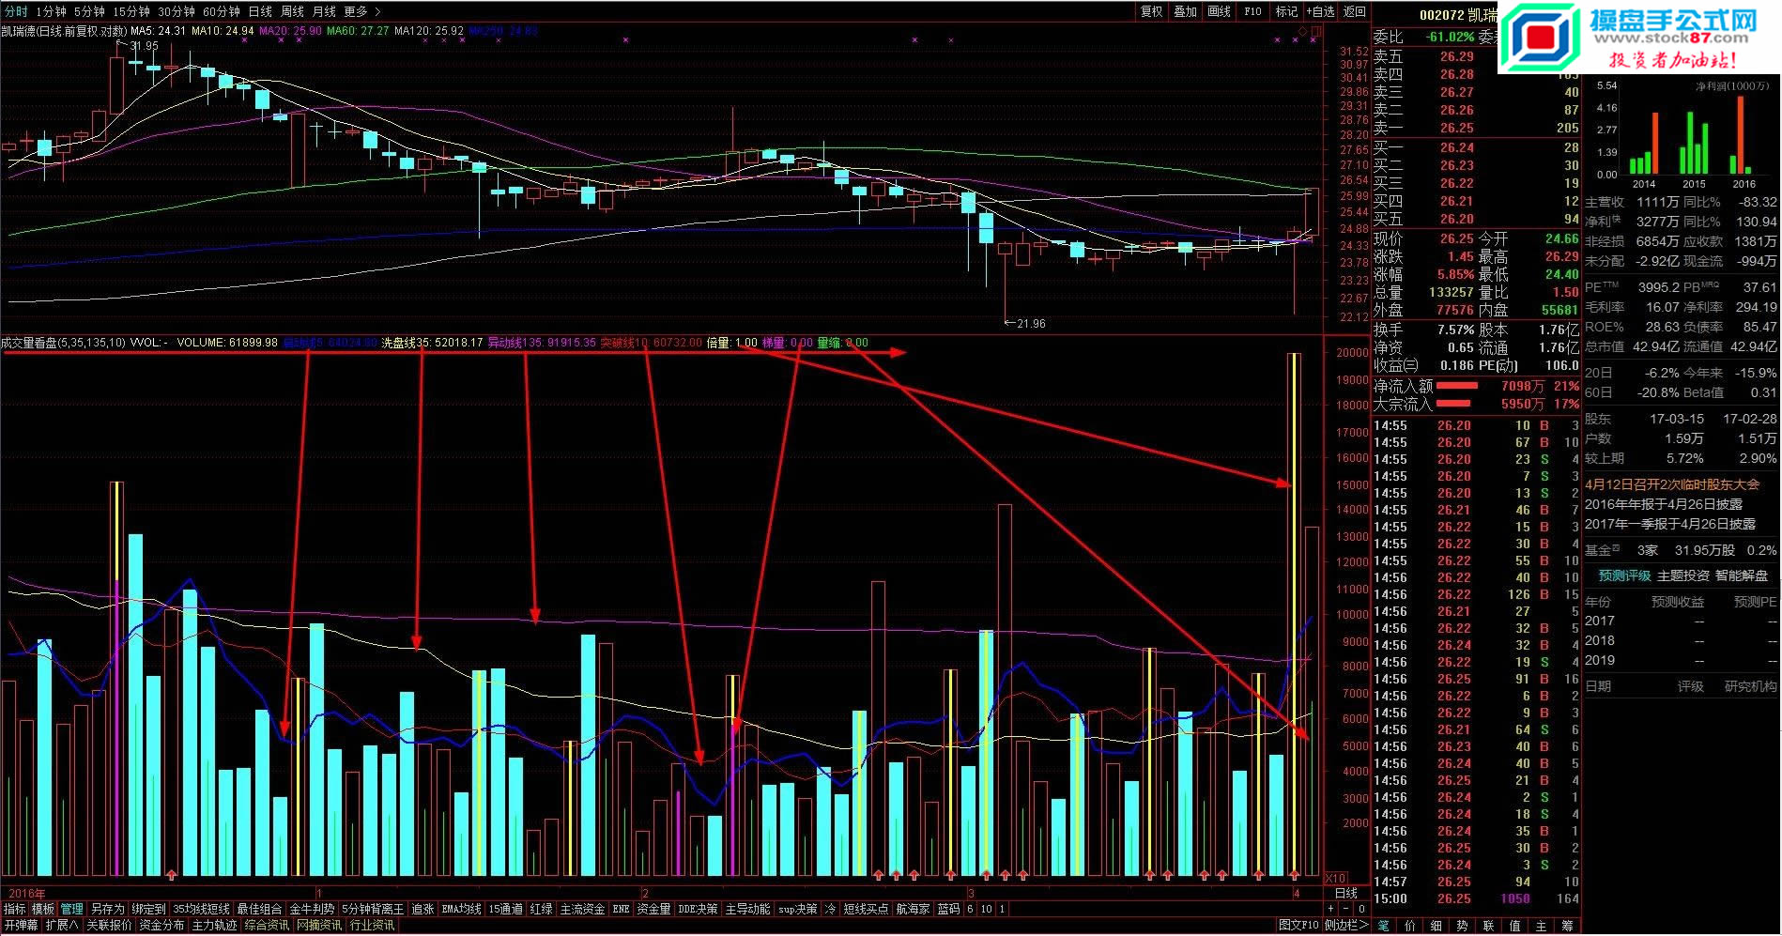The width and height of the screenshot is (1782, 936).
Task: Open the 复权 adjustment menu
Action: coord(1152,11)
